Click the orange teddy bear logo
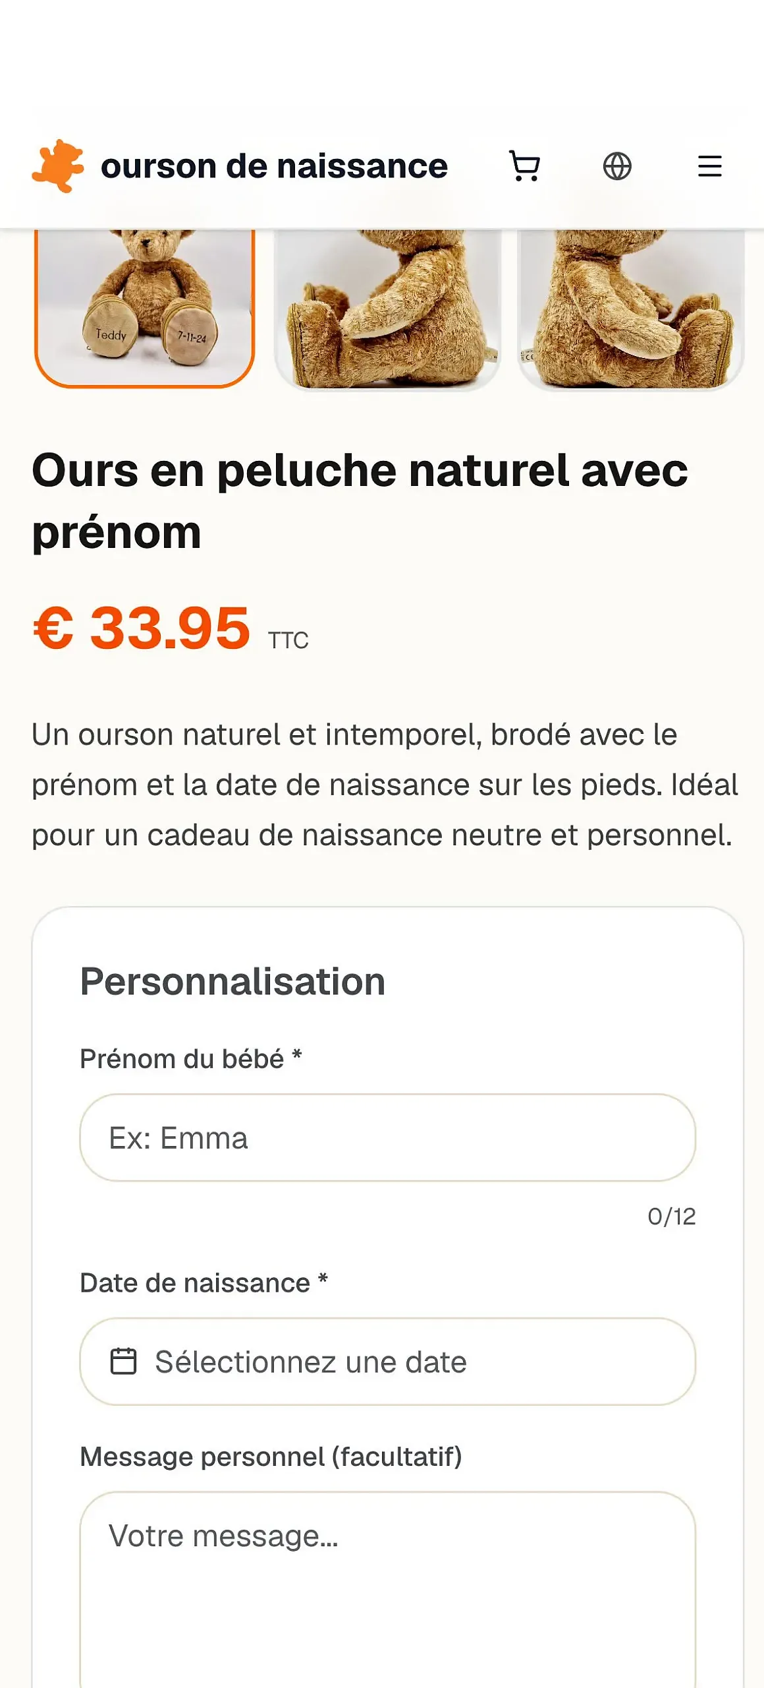This screenshot has width=764, height=1688. coord(58,166)
